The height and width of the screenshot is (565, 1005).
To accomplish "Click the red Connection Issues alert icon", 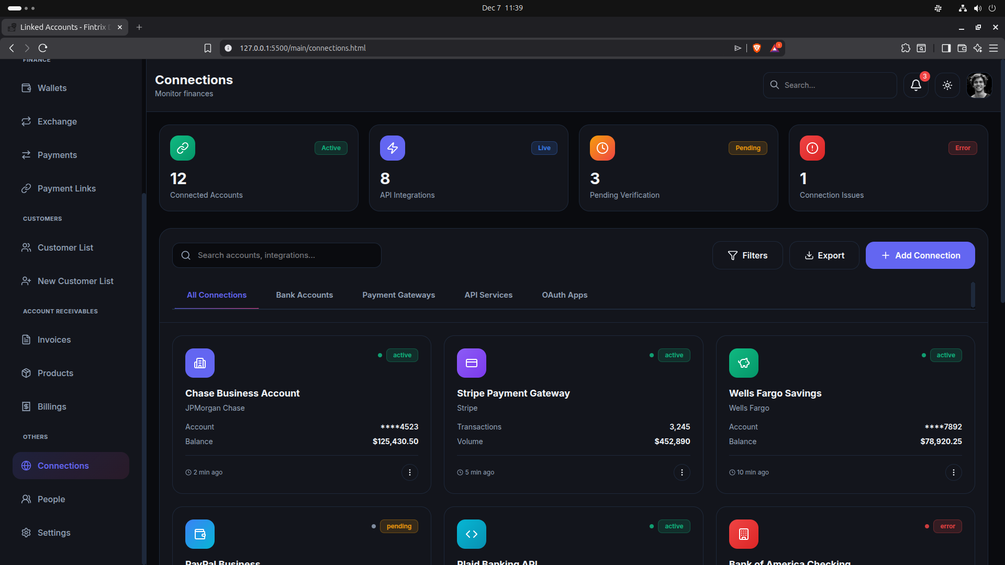I will click(812, 148).
